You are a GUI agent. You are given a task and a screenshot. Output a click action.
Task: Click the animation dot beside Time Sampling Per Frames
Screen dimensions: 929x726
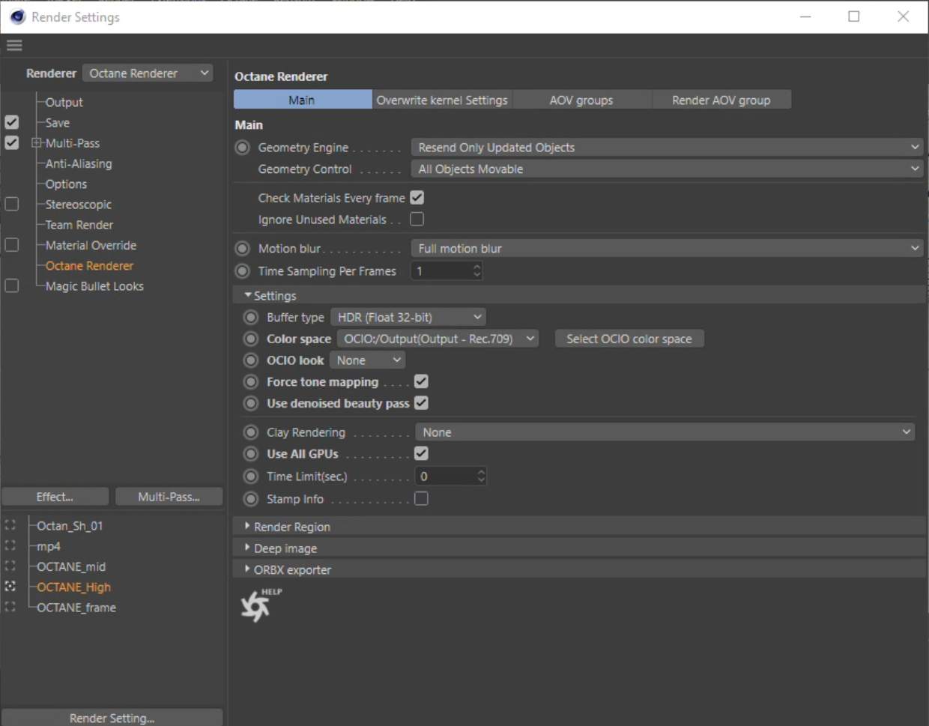coord(242,270)
